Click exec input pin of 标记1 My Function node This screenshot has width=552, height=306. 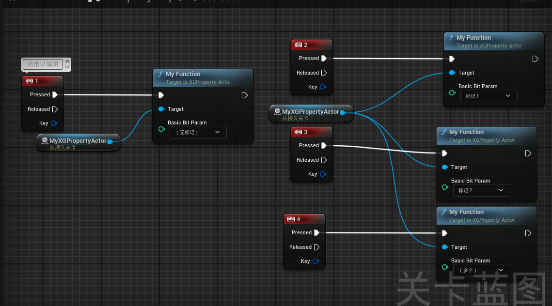[x=452, y=59]
